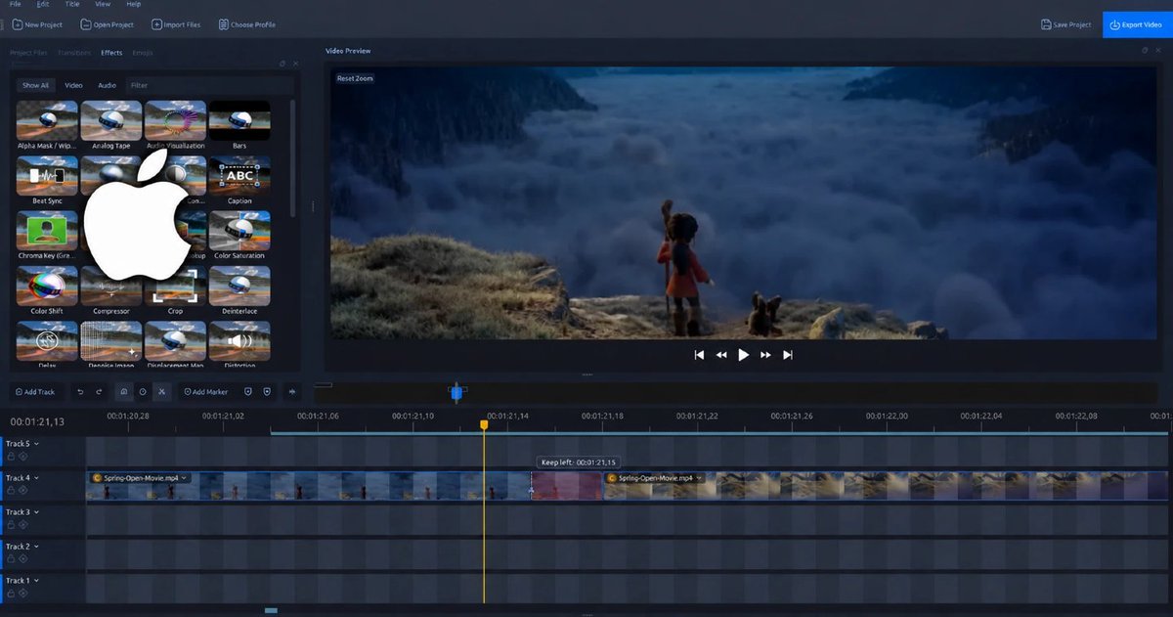The height and width of the screenshot is (617, 1173).
Task: Toggle the timing tool button
Action: 143,392
